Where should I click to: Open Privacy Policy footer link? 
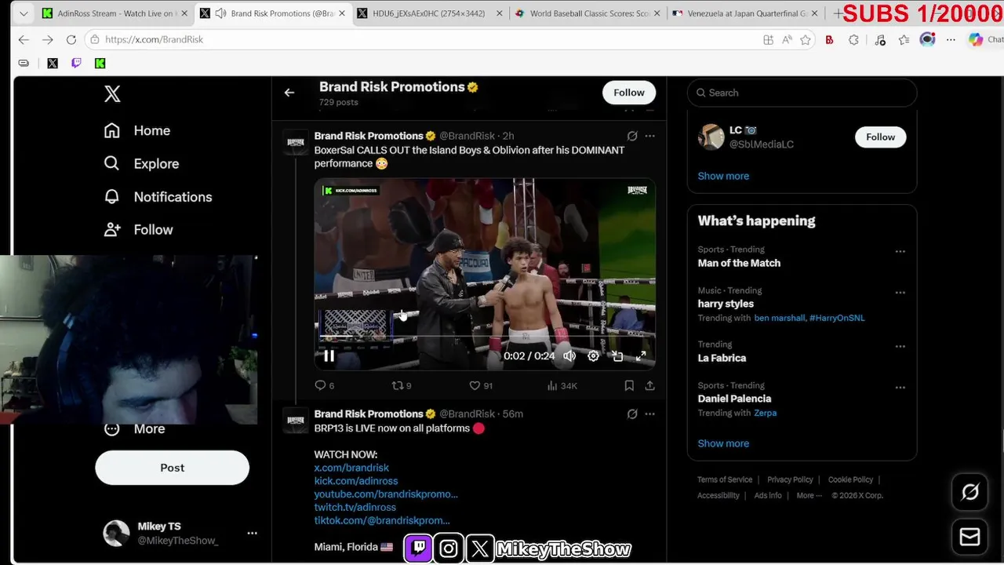790,479
